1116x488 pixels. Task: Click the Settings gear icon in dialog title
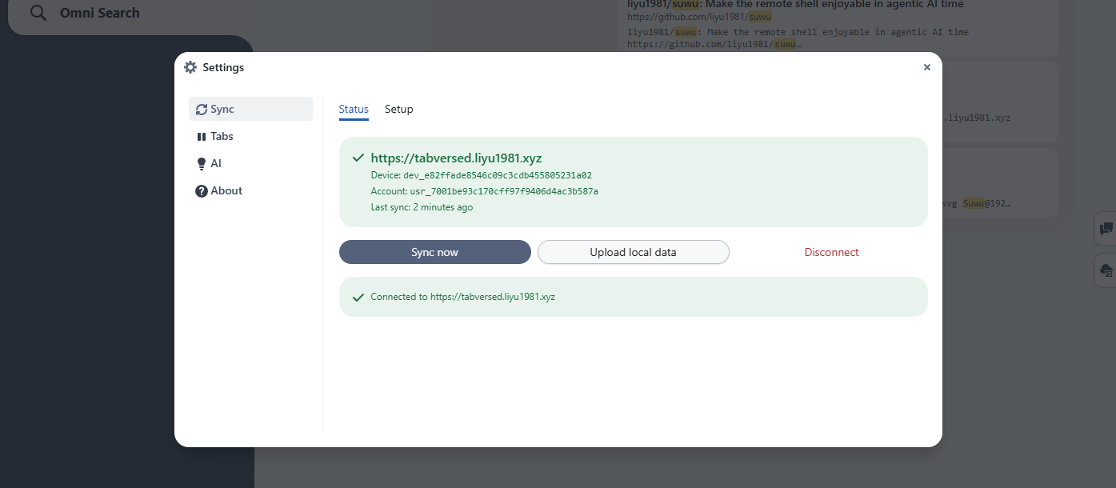pos(190,67)
